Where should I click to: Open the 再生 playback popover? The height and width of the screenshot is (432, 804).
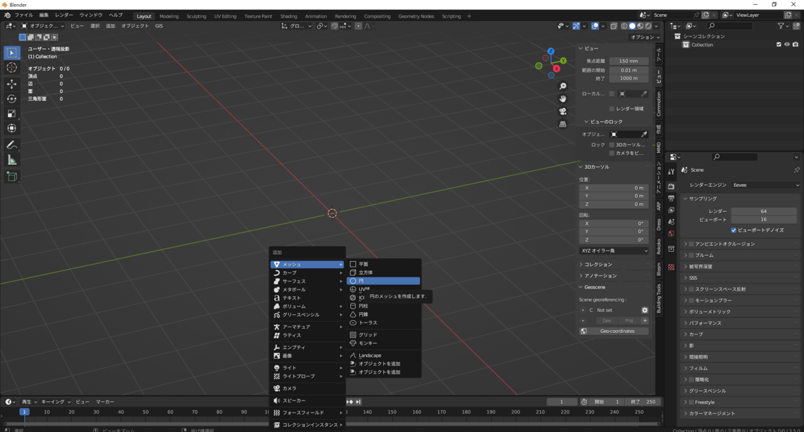[x=29, y=402]
